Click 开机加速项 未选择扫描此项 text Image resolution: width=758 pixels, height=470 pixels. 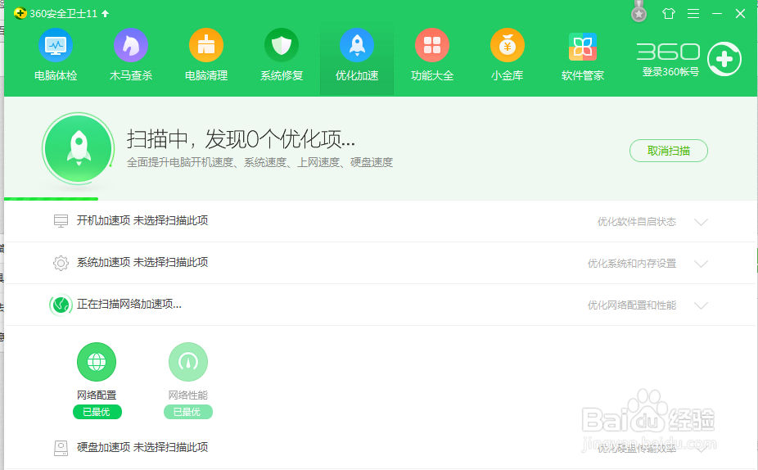pos(142,220)
